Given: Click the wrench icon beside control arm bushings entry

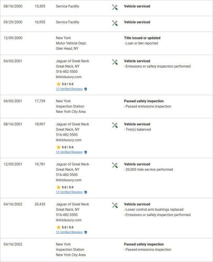Looking at the screenshot, I should point(115,205).
